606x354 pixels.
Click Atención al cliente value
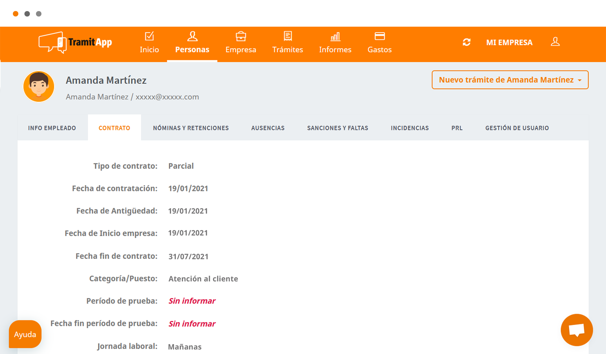pos(203,279)
